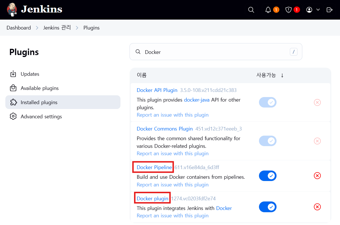This screenshot has height=225, width=340.
Task: Click the Installed plugins puzzle icon
Action: tap(13, 102)
